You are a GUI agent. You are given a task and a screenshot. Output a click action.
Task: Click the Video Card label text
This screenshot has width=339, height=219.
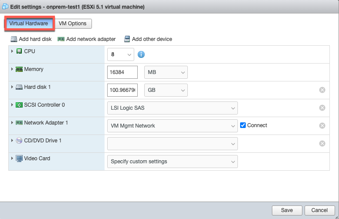[37, 158]
